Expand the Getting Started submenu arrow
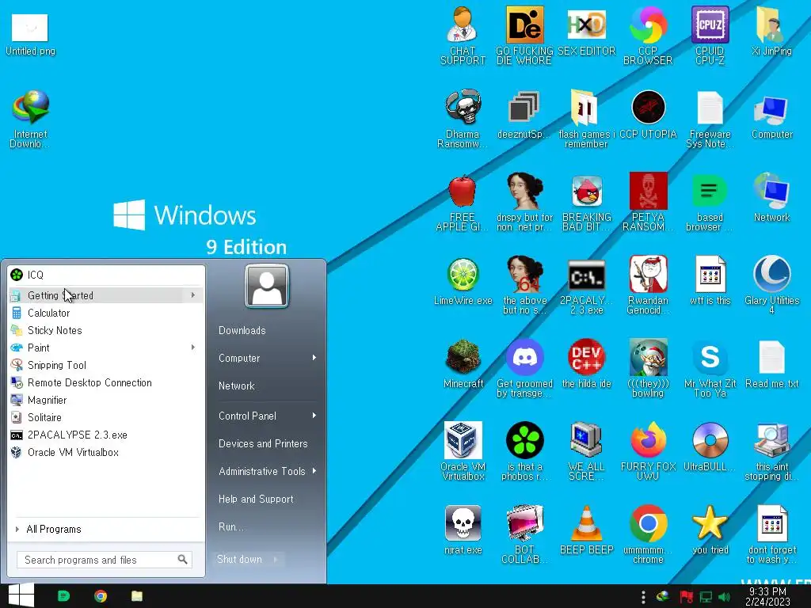The height and width of the screenshot is (608, 811). (193, 295)
